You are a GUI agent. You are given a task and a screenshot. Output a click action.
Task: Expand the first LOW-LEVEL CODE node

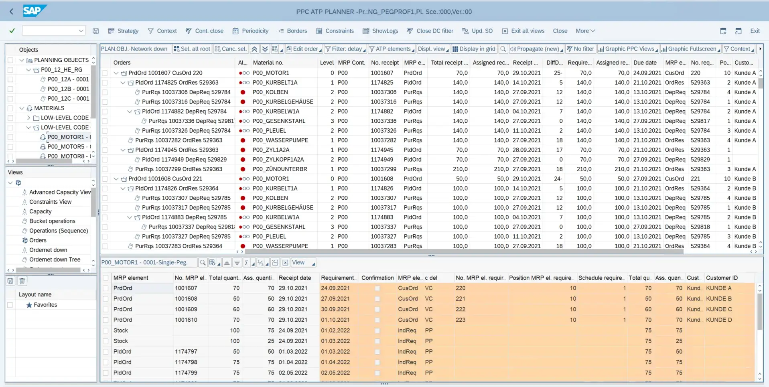pos(28,118)
